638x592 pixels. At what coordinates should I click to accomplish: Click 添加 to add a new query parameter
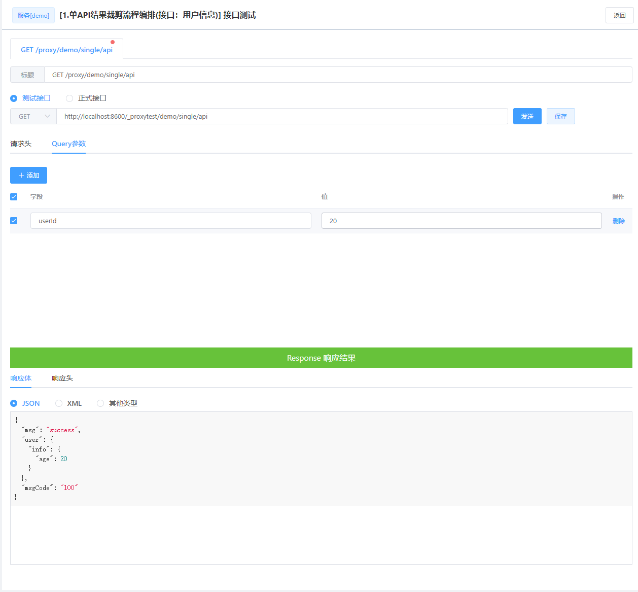(28, 175)
